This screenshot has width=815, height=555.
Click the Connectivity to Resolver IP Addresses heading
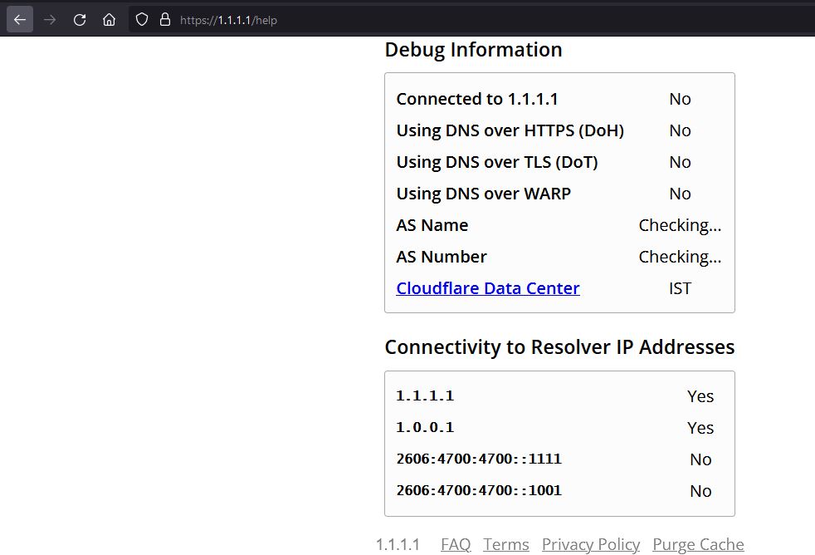559,347
